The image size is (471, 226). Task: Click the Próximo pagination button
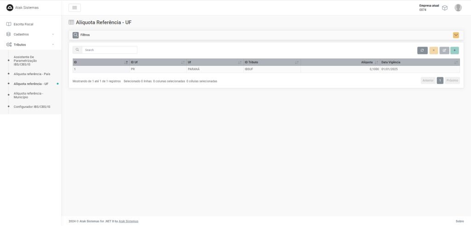coord(452,80)
